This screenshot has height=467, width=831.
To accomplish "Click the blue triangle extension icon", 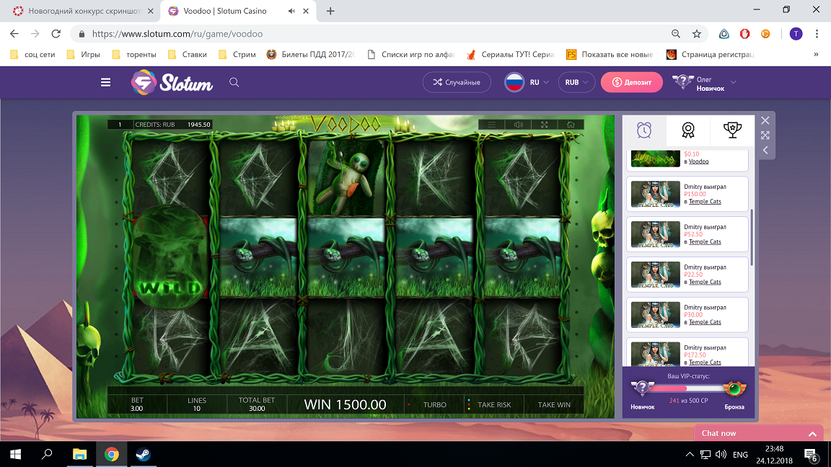I will (x=724, y=34).
